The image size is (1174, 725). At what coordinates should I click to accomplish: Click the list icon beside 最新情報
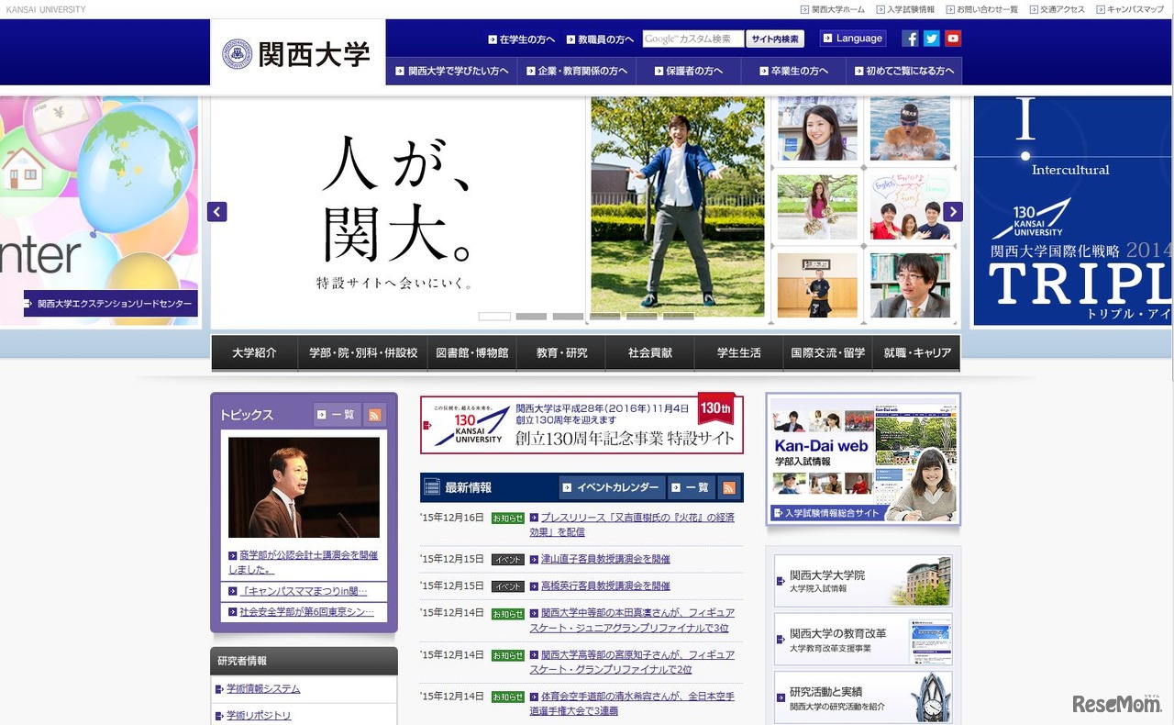[x=432, y=487]
